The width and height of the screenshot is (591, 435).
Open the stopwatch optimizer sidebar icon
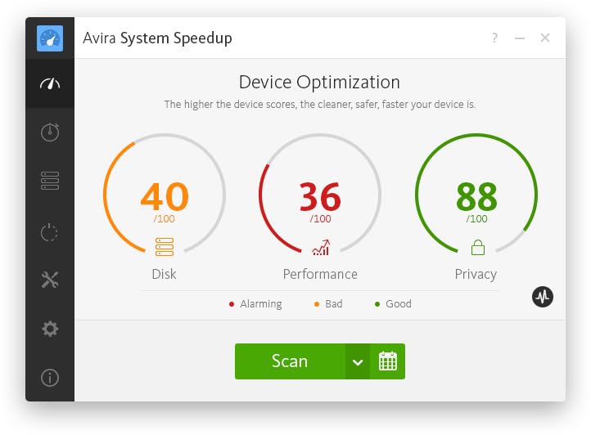tap(50, 132)
